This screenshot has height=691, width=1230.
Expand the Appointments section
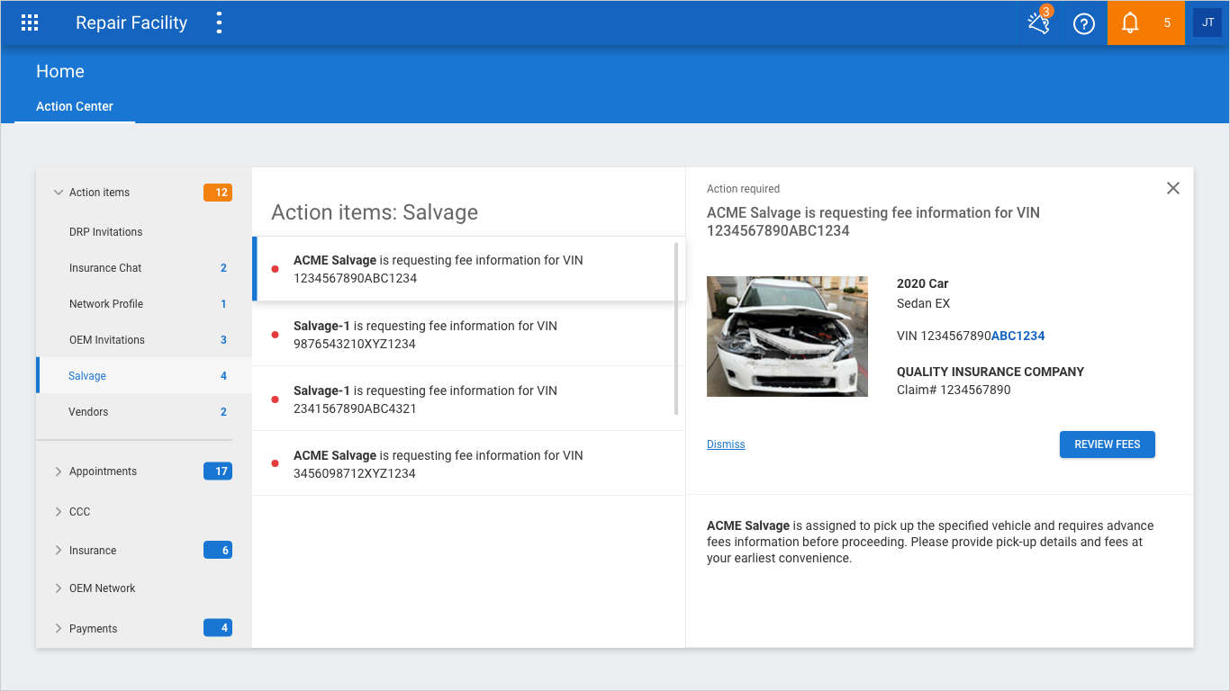pyautogui.click(x=59, y=471)
